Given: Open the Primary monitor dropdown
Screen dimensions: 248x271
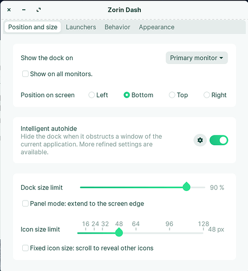Looking at the screenshot, I should (x=197, y=58).
